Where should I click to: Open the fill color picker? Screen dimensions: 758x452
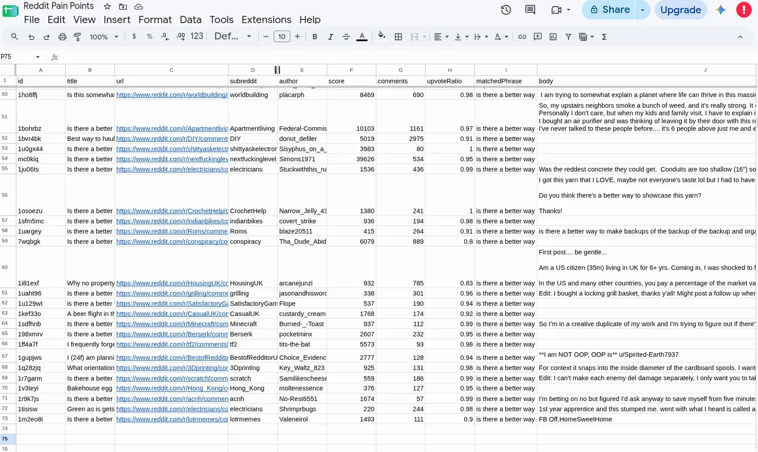point(382,36)
